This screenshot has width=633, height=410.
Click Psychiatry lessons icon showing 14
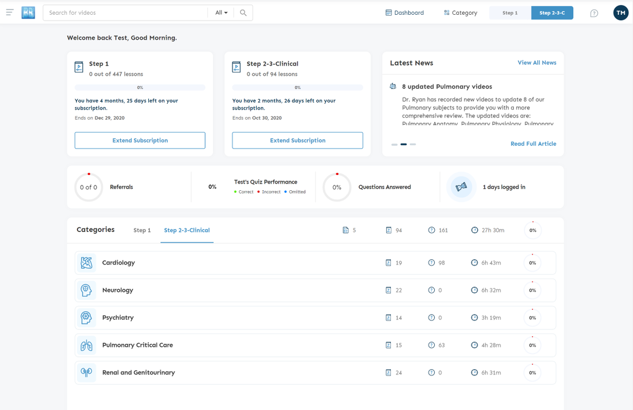click(x=389, y=317)
